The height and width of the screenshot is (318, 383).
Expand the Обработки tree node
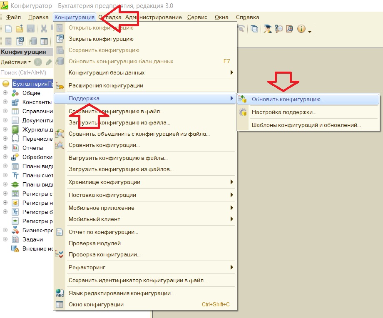pos(5,157)
